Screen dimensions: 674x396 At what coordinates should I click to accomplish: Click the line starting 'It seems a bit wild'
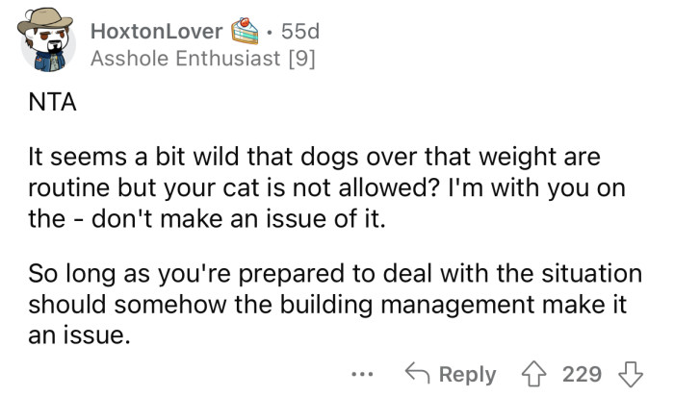click(x=314, y=157)
